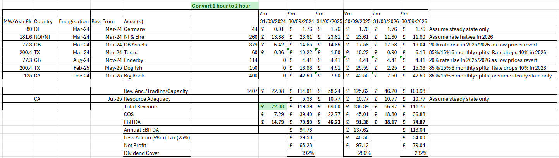Select the 30/09/2024 date header cell
This screenshot has height=158, width=559.
pyautogui.click(x=301, y=21)
